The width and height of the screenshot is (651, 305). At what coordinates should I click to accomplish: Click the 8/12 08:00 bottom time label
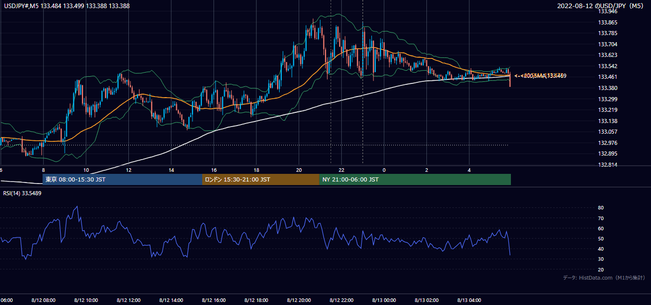click(43, 300)
